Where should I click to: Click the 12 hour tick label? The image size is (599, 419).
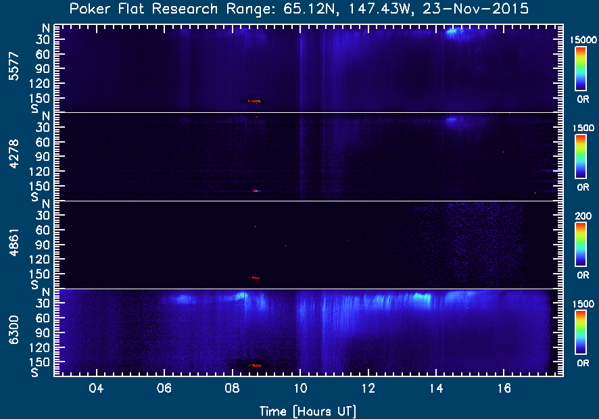[x=368, y=389]
